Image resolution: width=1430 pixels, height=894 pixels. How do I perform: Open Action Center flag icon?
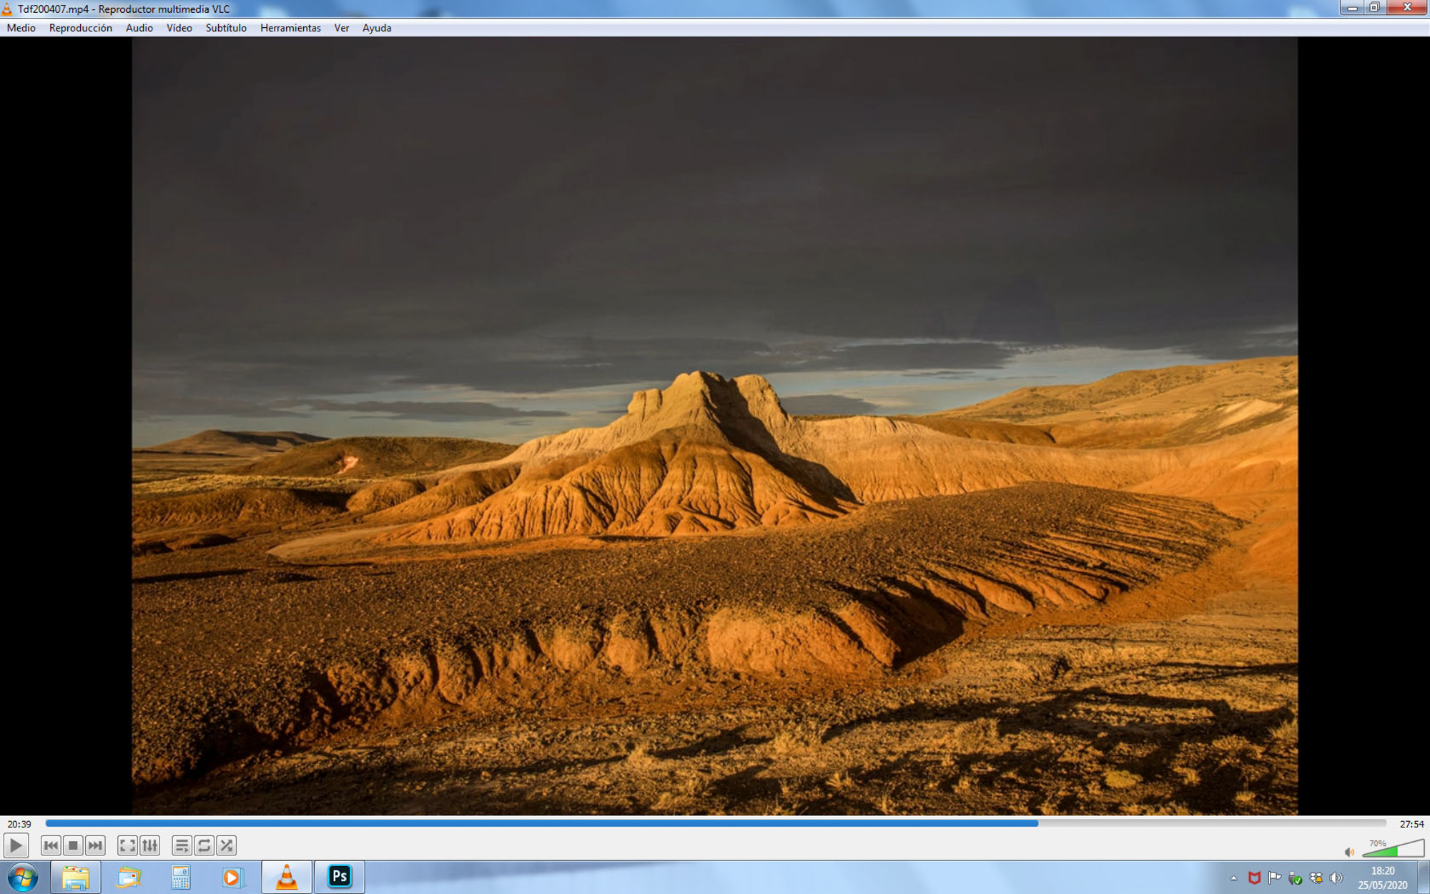(x=1274, y=878)
